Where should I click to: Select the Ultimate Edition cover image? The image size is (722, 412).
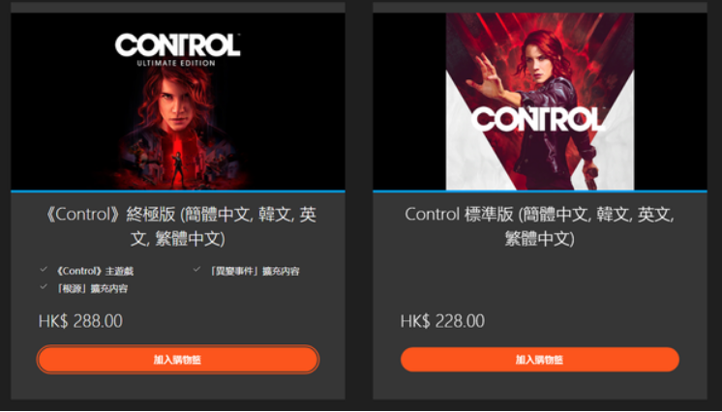point(178,102)
